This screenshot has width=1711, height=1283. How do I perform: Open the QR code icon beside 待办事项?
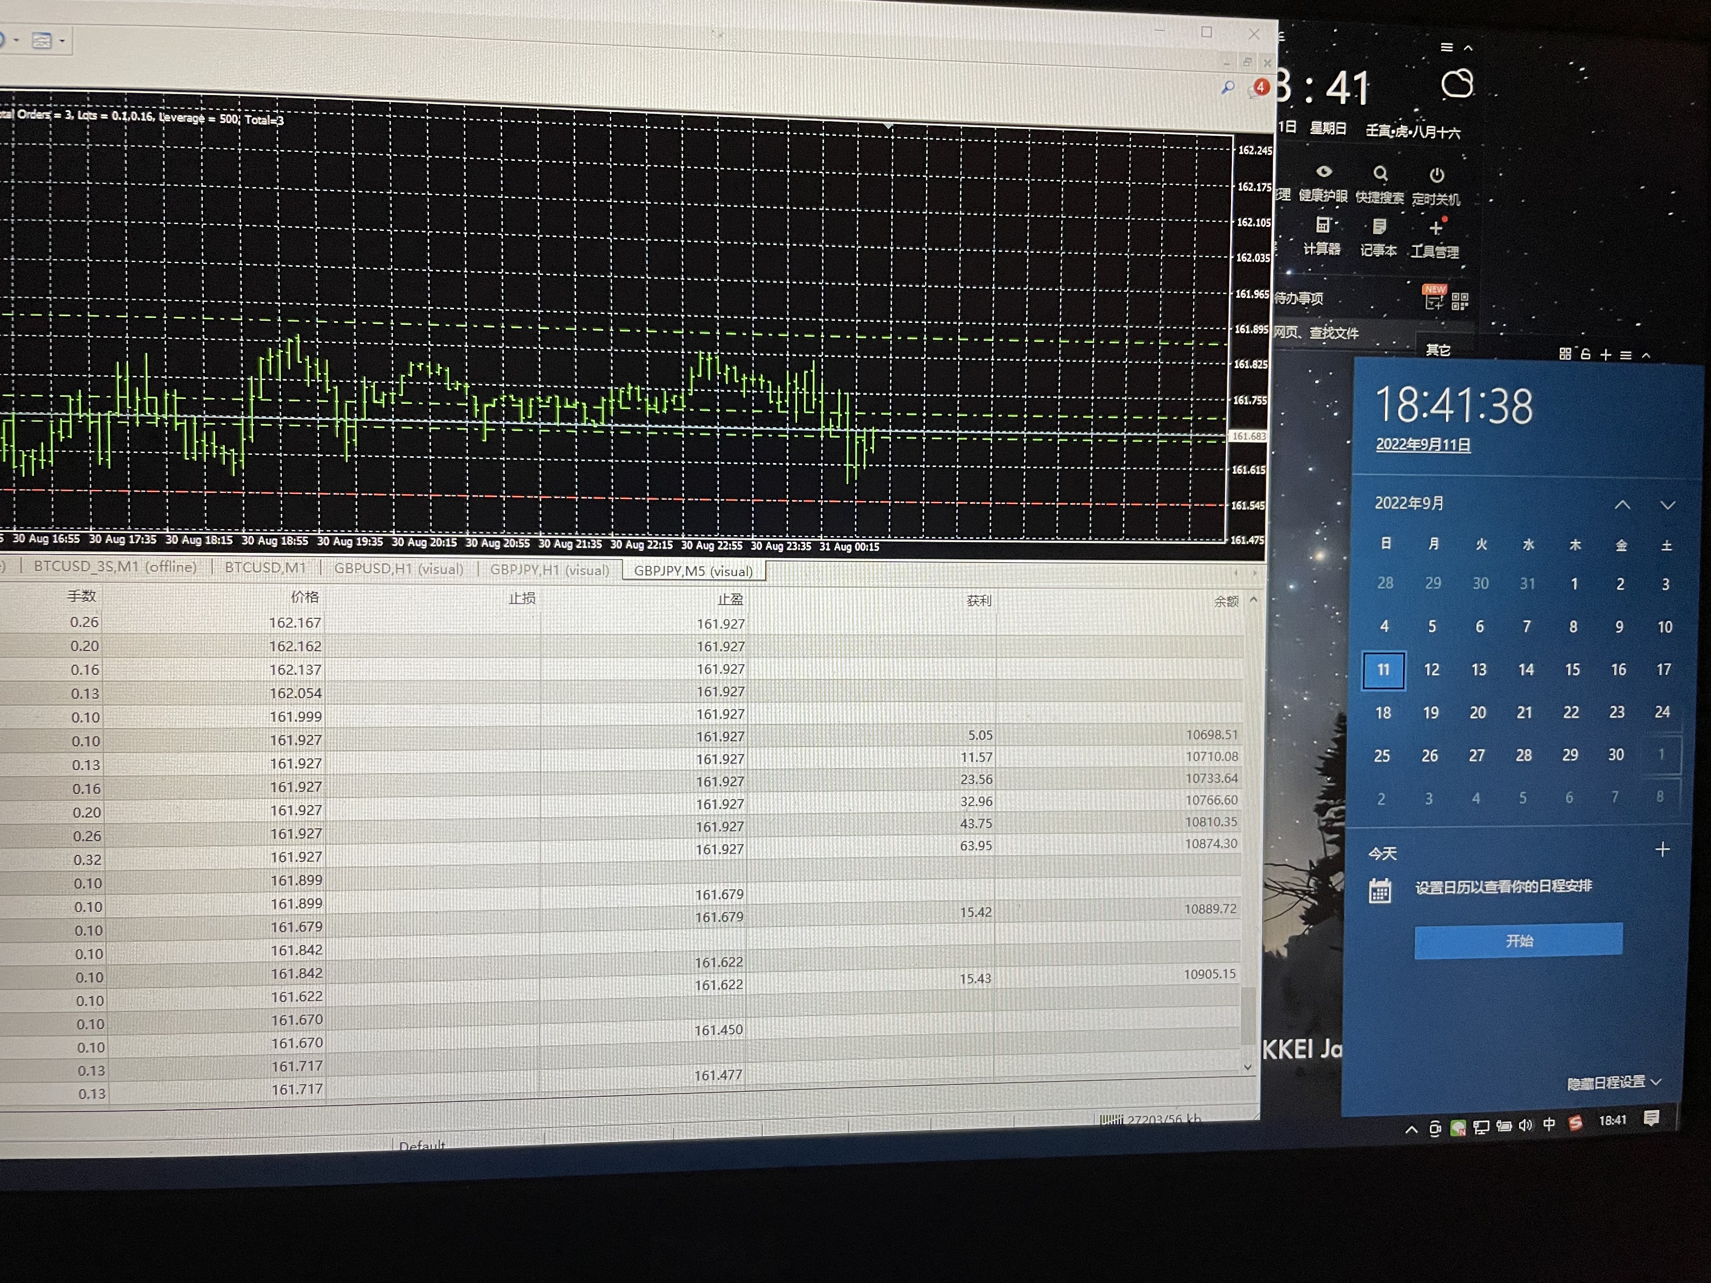tap(1460, 301)
